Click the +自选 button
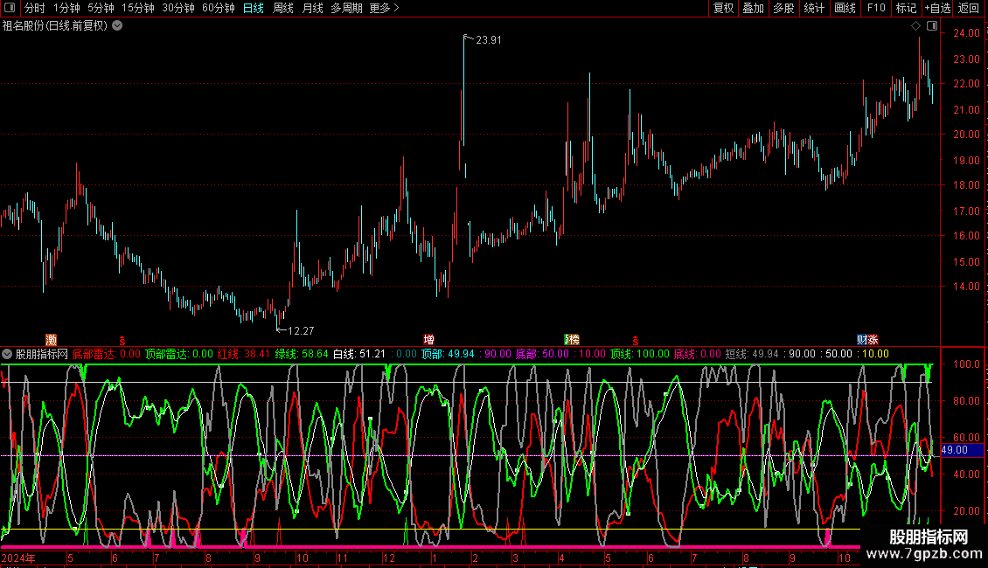988x568 pixels. click(x=937, y=8)
